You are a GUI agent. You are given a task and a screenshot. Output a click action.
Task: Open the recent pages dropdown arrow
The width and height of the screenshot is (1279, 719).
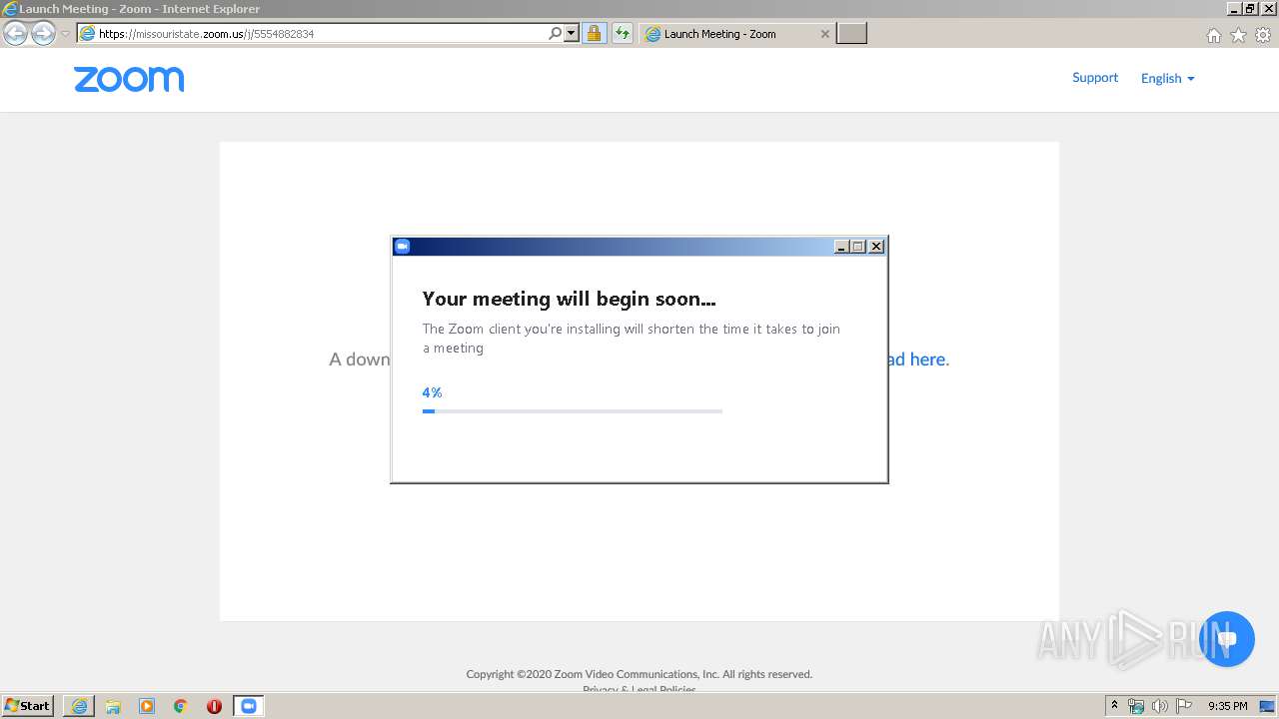click(x=65, y=33)
